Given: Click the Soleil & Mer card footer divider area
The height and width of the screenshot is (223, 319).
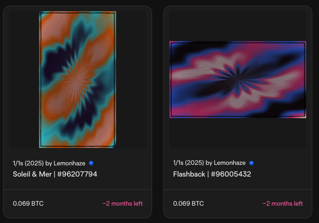Looking at the screenshot, I should [78, 190].
